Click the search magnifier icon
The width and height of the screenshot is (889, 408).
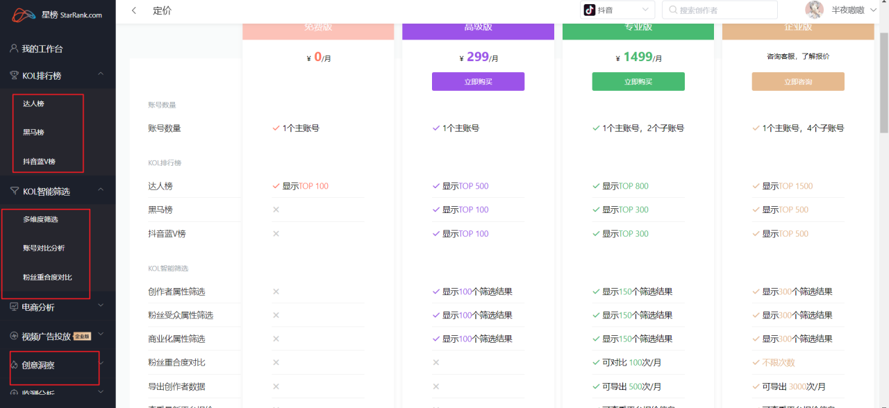[x=674, y=9]
